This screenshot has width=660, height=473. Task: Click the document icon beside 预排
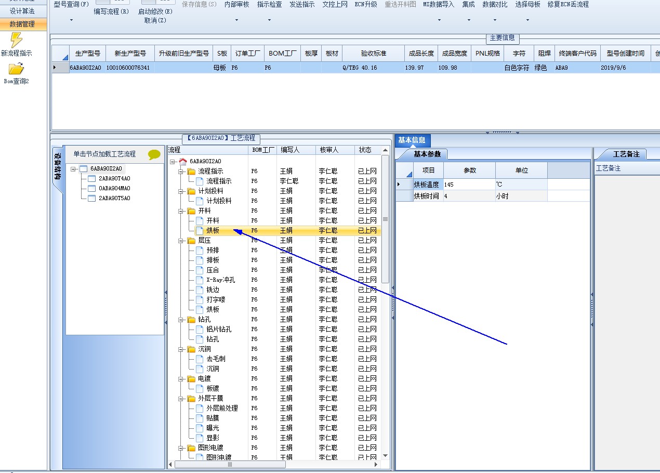pyautogui.click(x=200, y=251)
